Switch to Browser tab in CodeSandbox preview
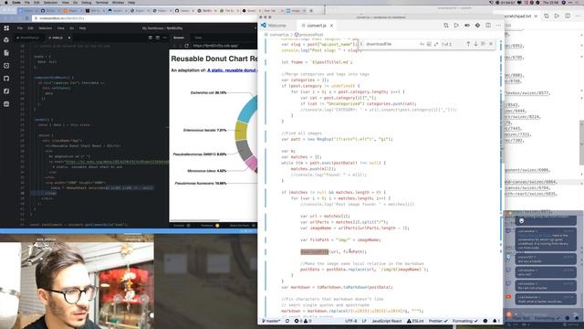584x329 pixels. click(179, 37)
